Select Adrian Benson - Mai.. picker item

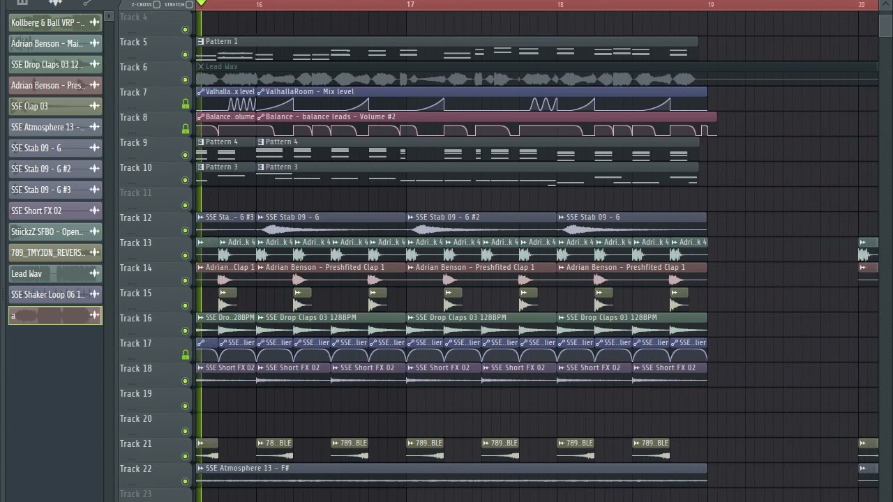pos(55,43)
